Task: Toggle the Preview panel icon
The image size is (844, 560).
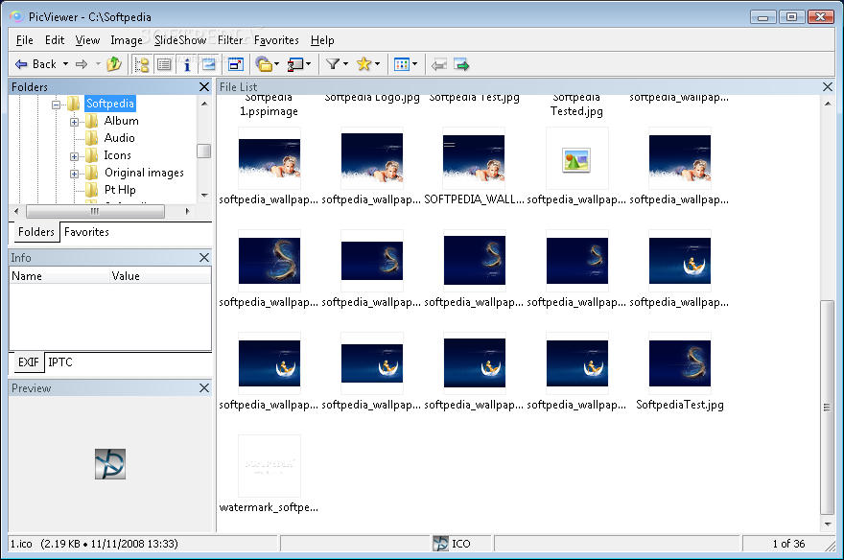Action: [x=209, y=65]
